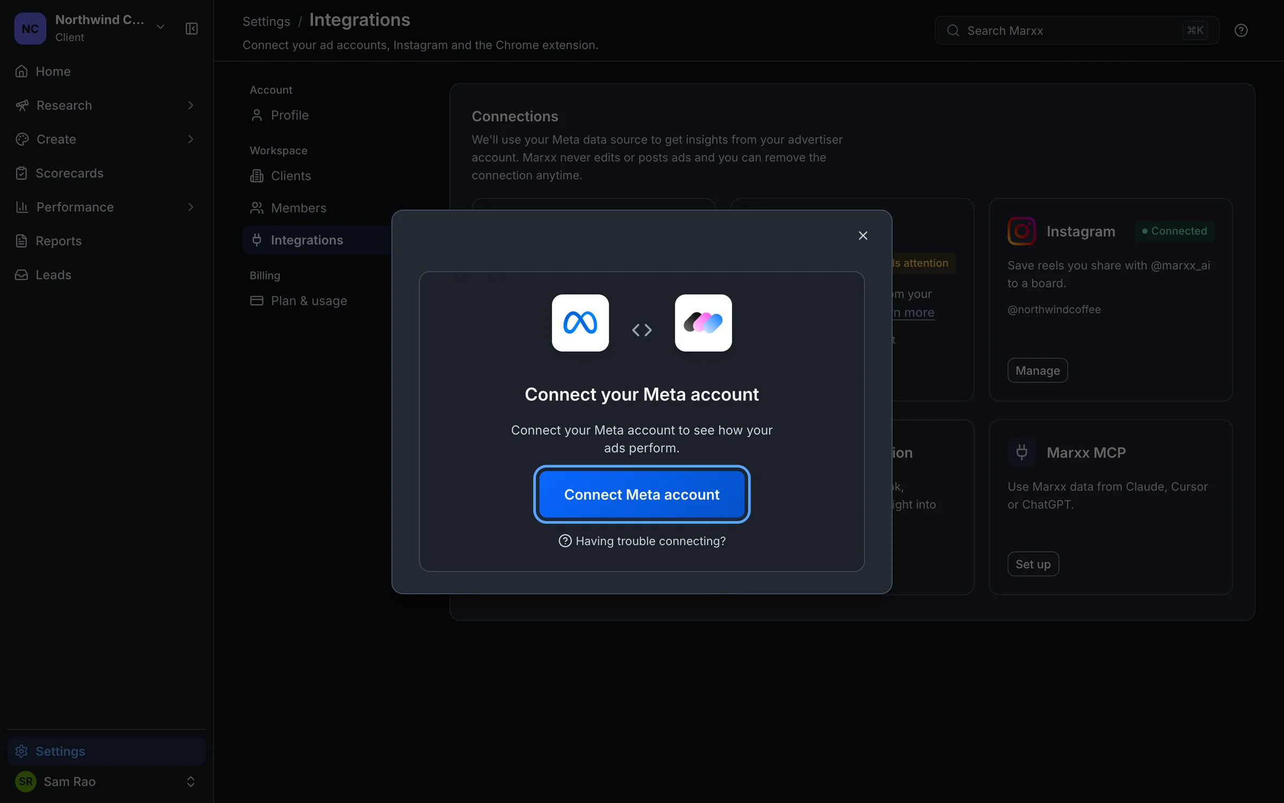Click the Settings gear icon in sidebar

click(x=21, y=751)
